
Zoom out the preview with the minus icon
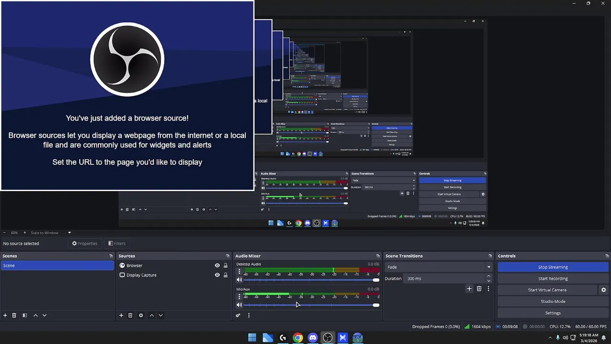point(4,233)
